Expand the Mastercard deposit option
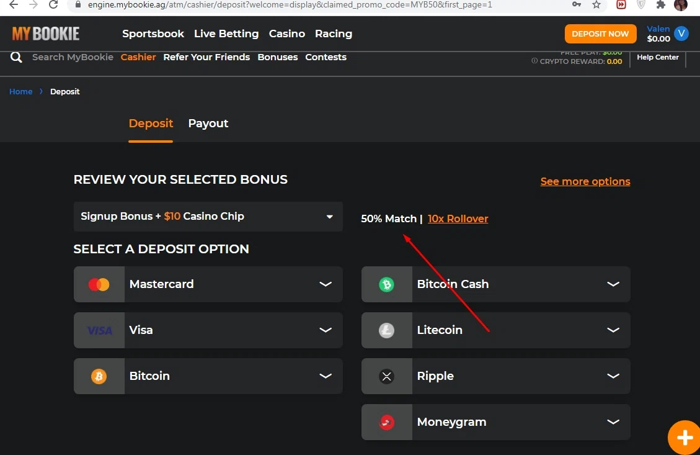The image size is (700, 455). point(208,284)
